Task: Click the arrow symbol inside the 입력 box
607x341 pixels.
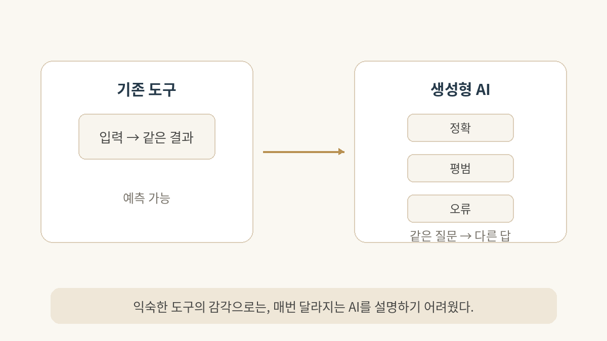Action: click(133, 137)
